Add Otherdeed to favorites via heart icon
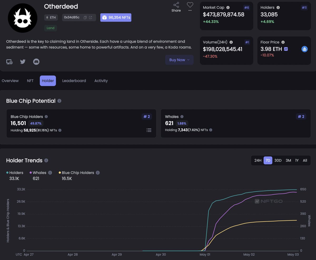 pyautogui.click(x=190, y=5)
